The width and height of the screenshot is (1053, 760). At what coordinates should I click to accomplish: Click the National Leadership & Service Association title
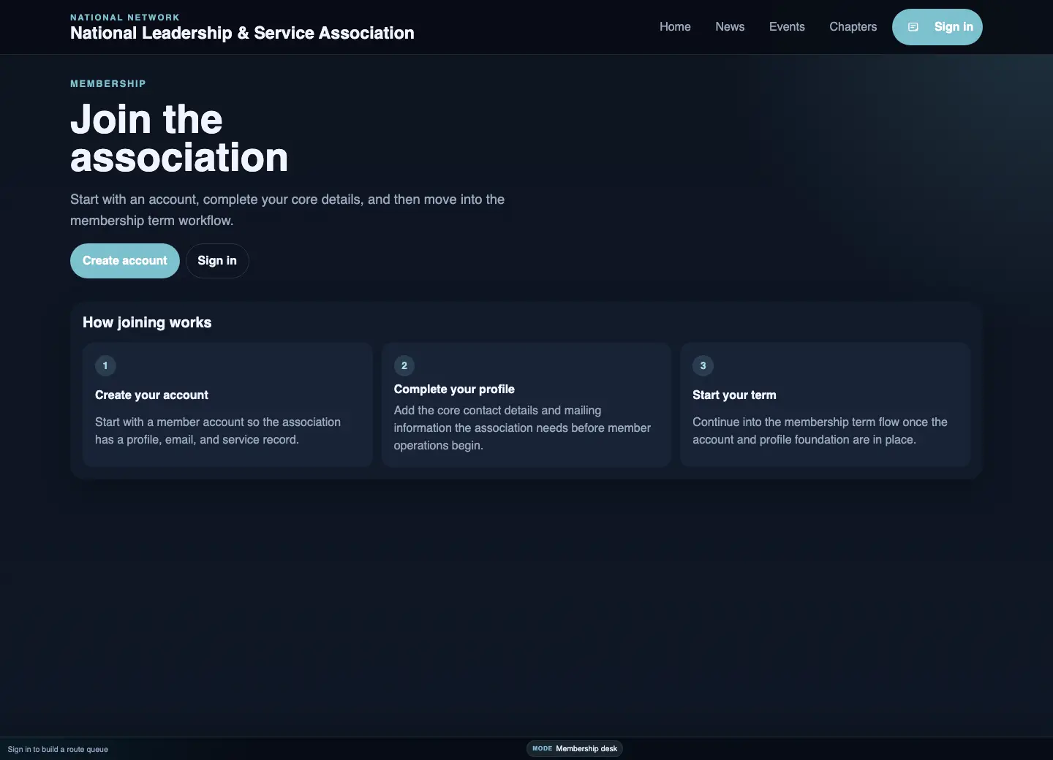coord(242,33)
